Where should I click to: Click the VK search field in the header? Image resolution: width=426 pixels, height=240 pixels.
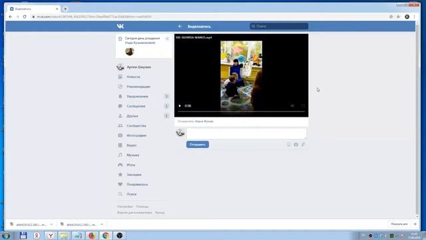(x=279, y=26)
